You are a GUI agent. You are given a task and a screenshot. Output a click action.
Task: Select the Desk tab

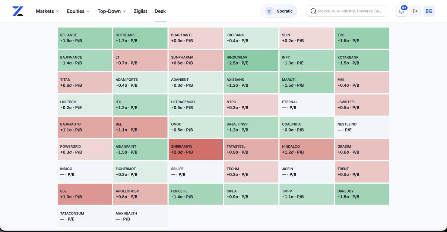160,11
